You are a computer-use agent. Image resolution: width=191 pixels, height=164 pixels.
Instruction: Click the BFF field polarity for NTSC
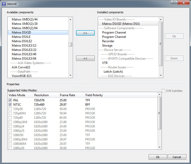pos(88,105)
